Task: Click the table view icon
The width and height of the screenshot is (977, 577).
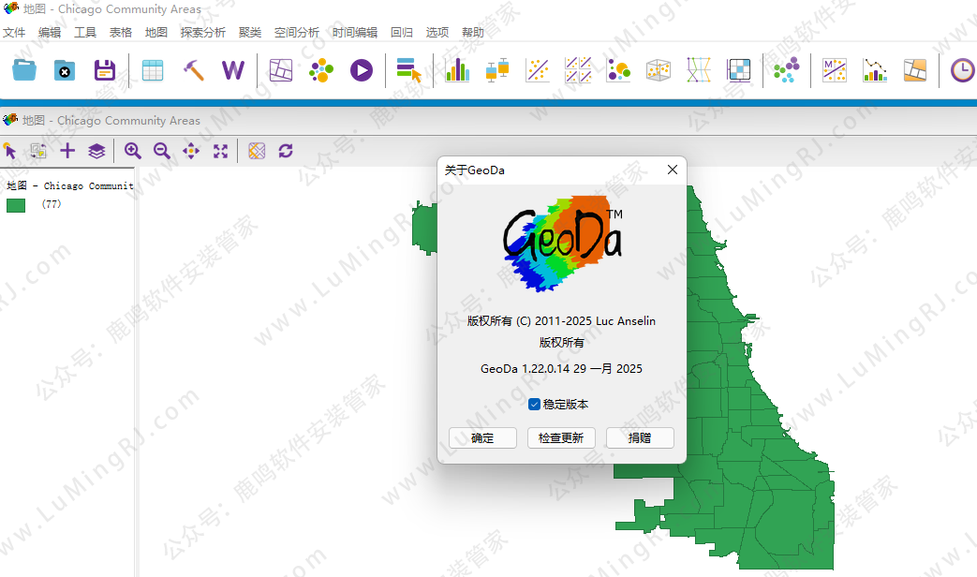Action: point(153,70)
